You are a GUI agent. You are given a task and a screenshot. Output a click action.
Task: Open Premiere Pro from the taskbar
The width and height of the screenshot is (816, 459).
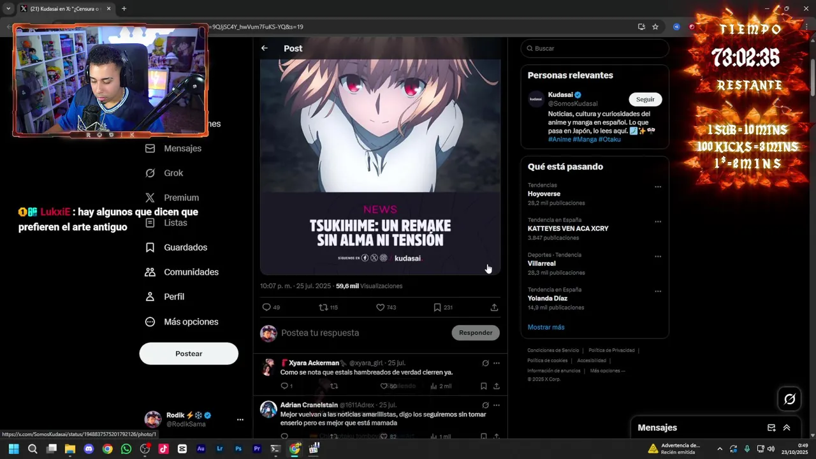257,449
